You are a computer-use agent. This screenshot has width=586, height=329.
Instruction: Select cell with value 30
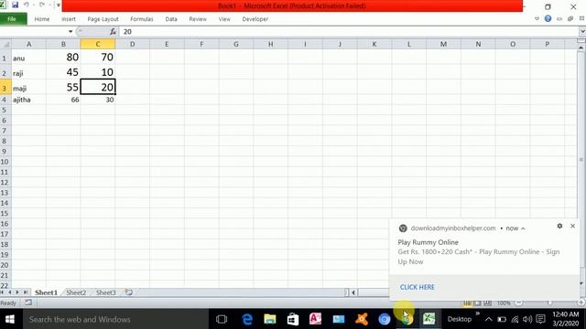(x=98, y=100)
